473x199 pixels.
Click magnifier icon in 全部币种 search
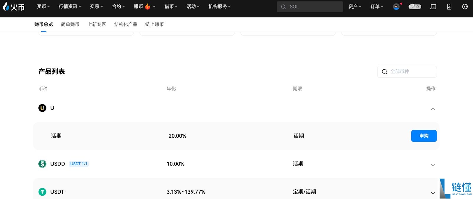click(384, 72)
